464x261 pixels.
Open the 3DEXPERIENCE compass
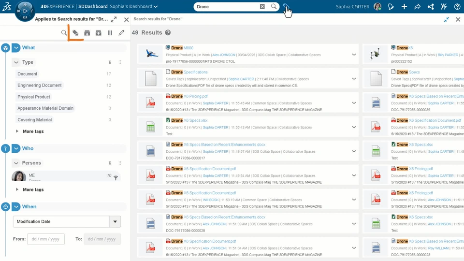[25, 11]
